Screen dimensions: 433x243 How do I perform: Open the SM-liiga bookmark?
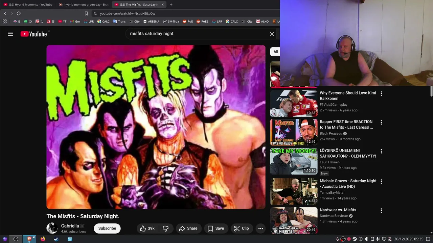171,21
